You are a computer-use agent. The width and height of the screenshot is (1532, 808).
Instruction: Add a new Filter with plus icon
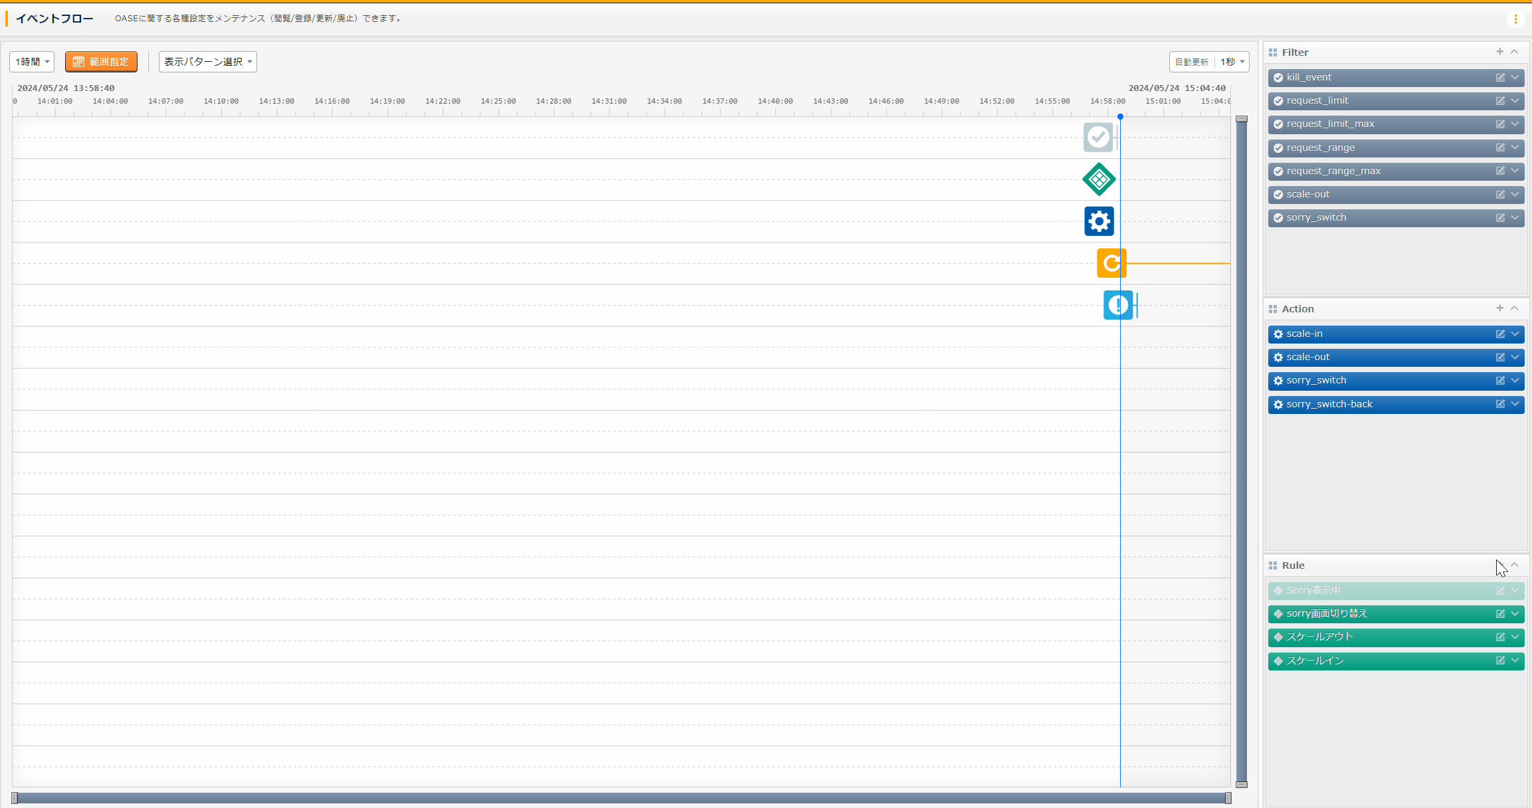tap(1499, 52)
